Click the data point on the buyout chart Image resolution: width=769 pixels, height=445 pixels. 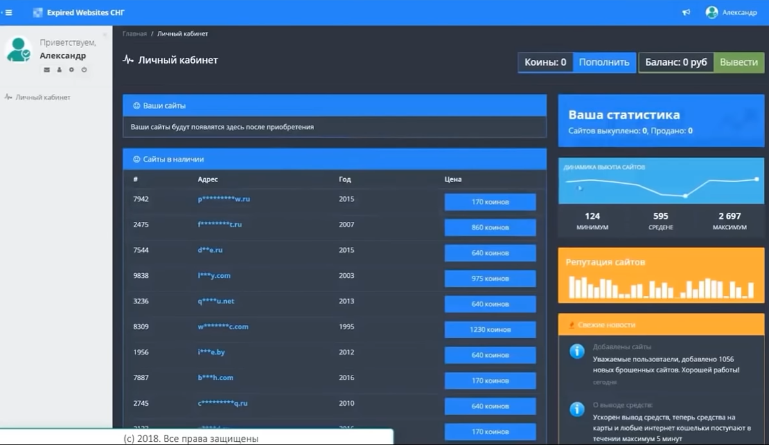click(685, 195)
